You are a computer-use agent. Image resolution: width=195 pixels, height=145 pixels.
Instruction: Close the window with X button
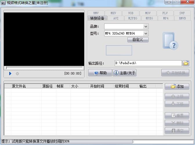click(187, 2)
